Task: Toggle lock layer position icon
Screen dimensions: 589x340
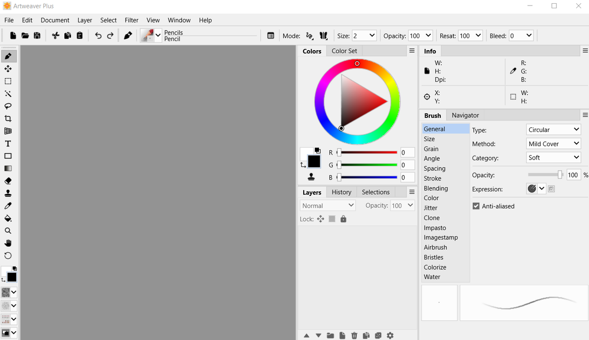Action: (x=321, y=219)
